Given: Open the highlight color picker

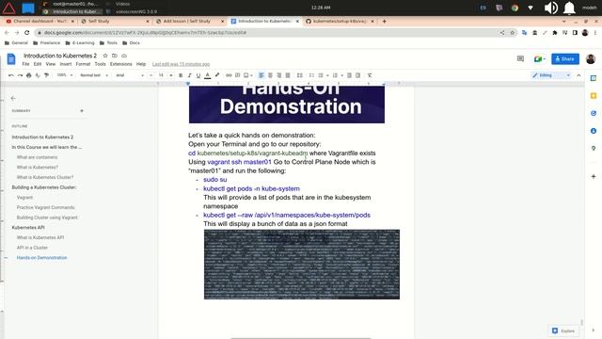Looking at the screenshot, I should pos(217,75).
